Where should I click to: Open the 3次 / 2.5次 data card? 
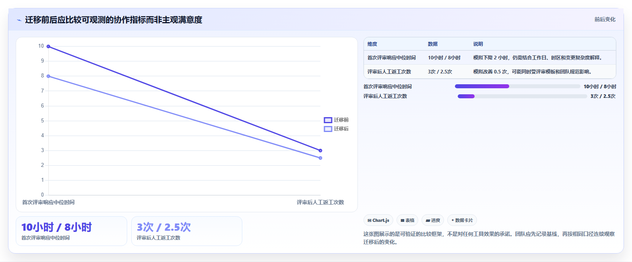187,231
